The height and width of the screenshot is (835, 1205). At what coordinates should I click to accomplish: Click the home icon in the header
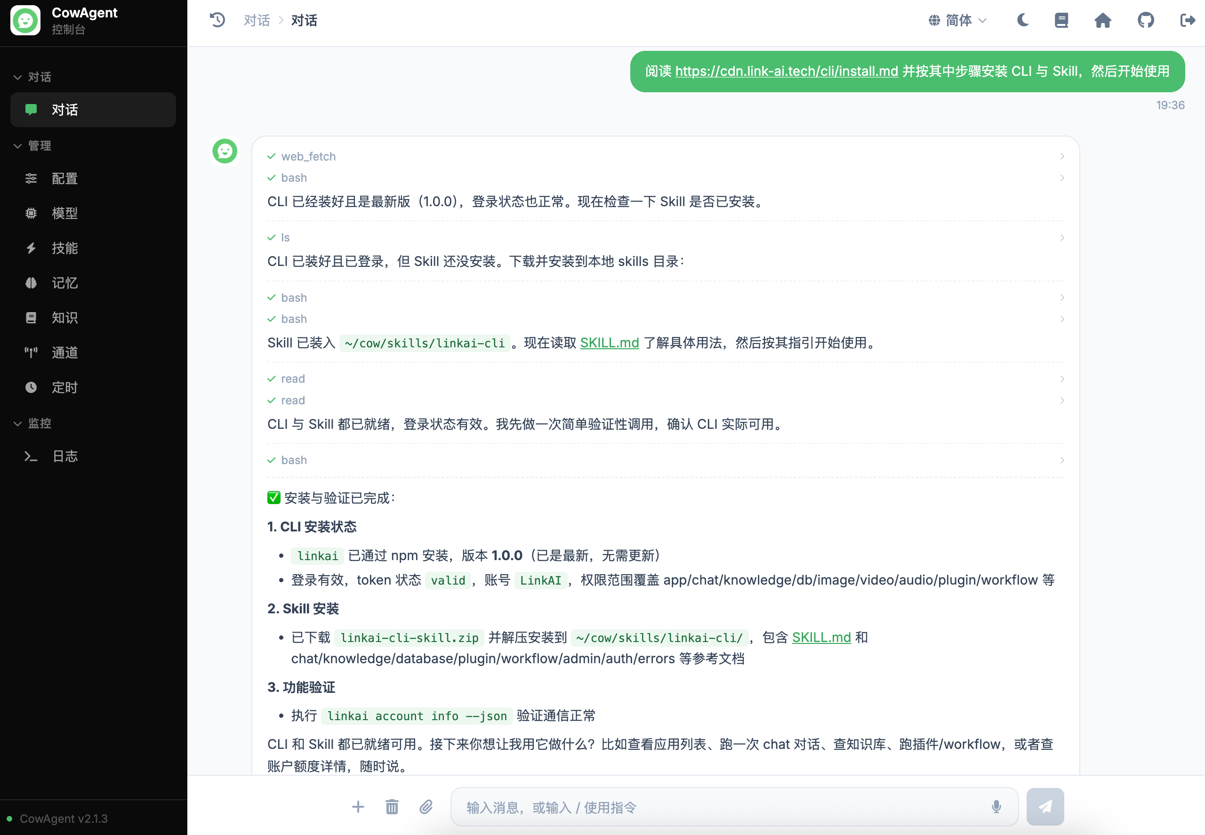click(x=1103, y=20)
